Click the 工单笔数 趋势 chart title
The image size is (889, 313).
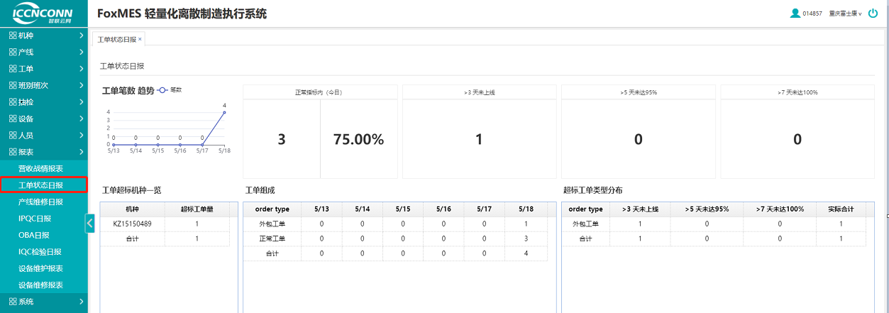click(x=128, y=91)
